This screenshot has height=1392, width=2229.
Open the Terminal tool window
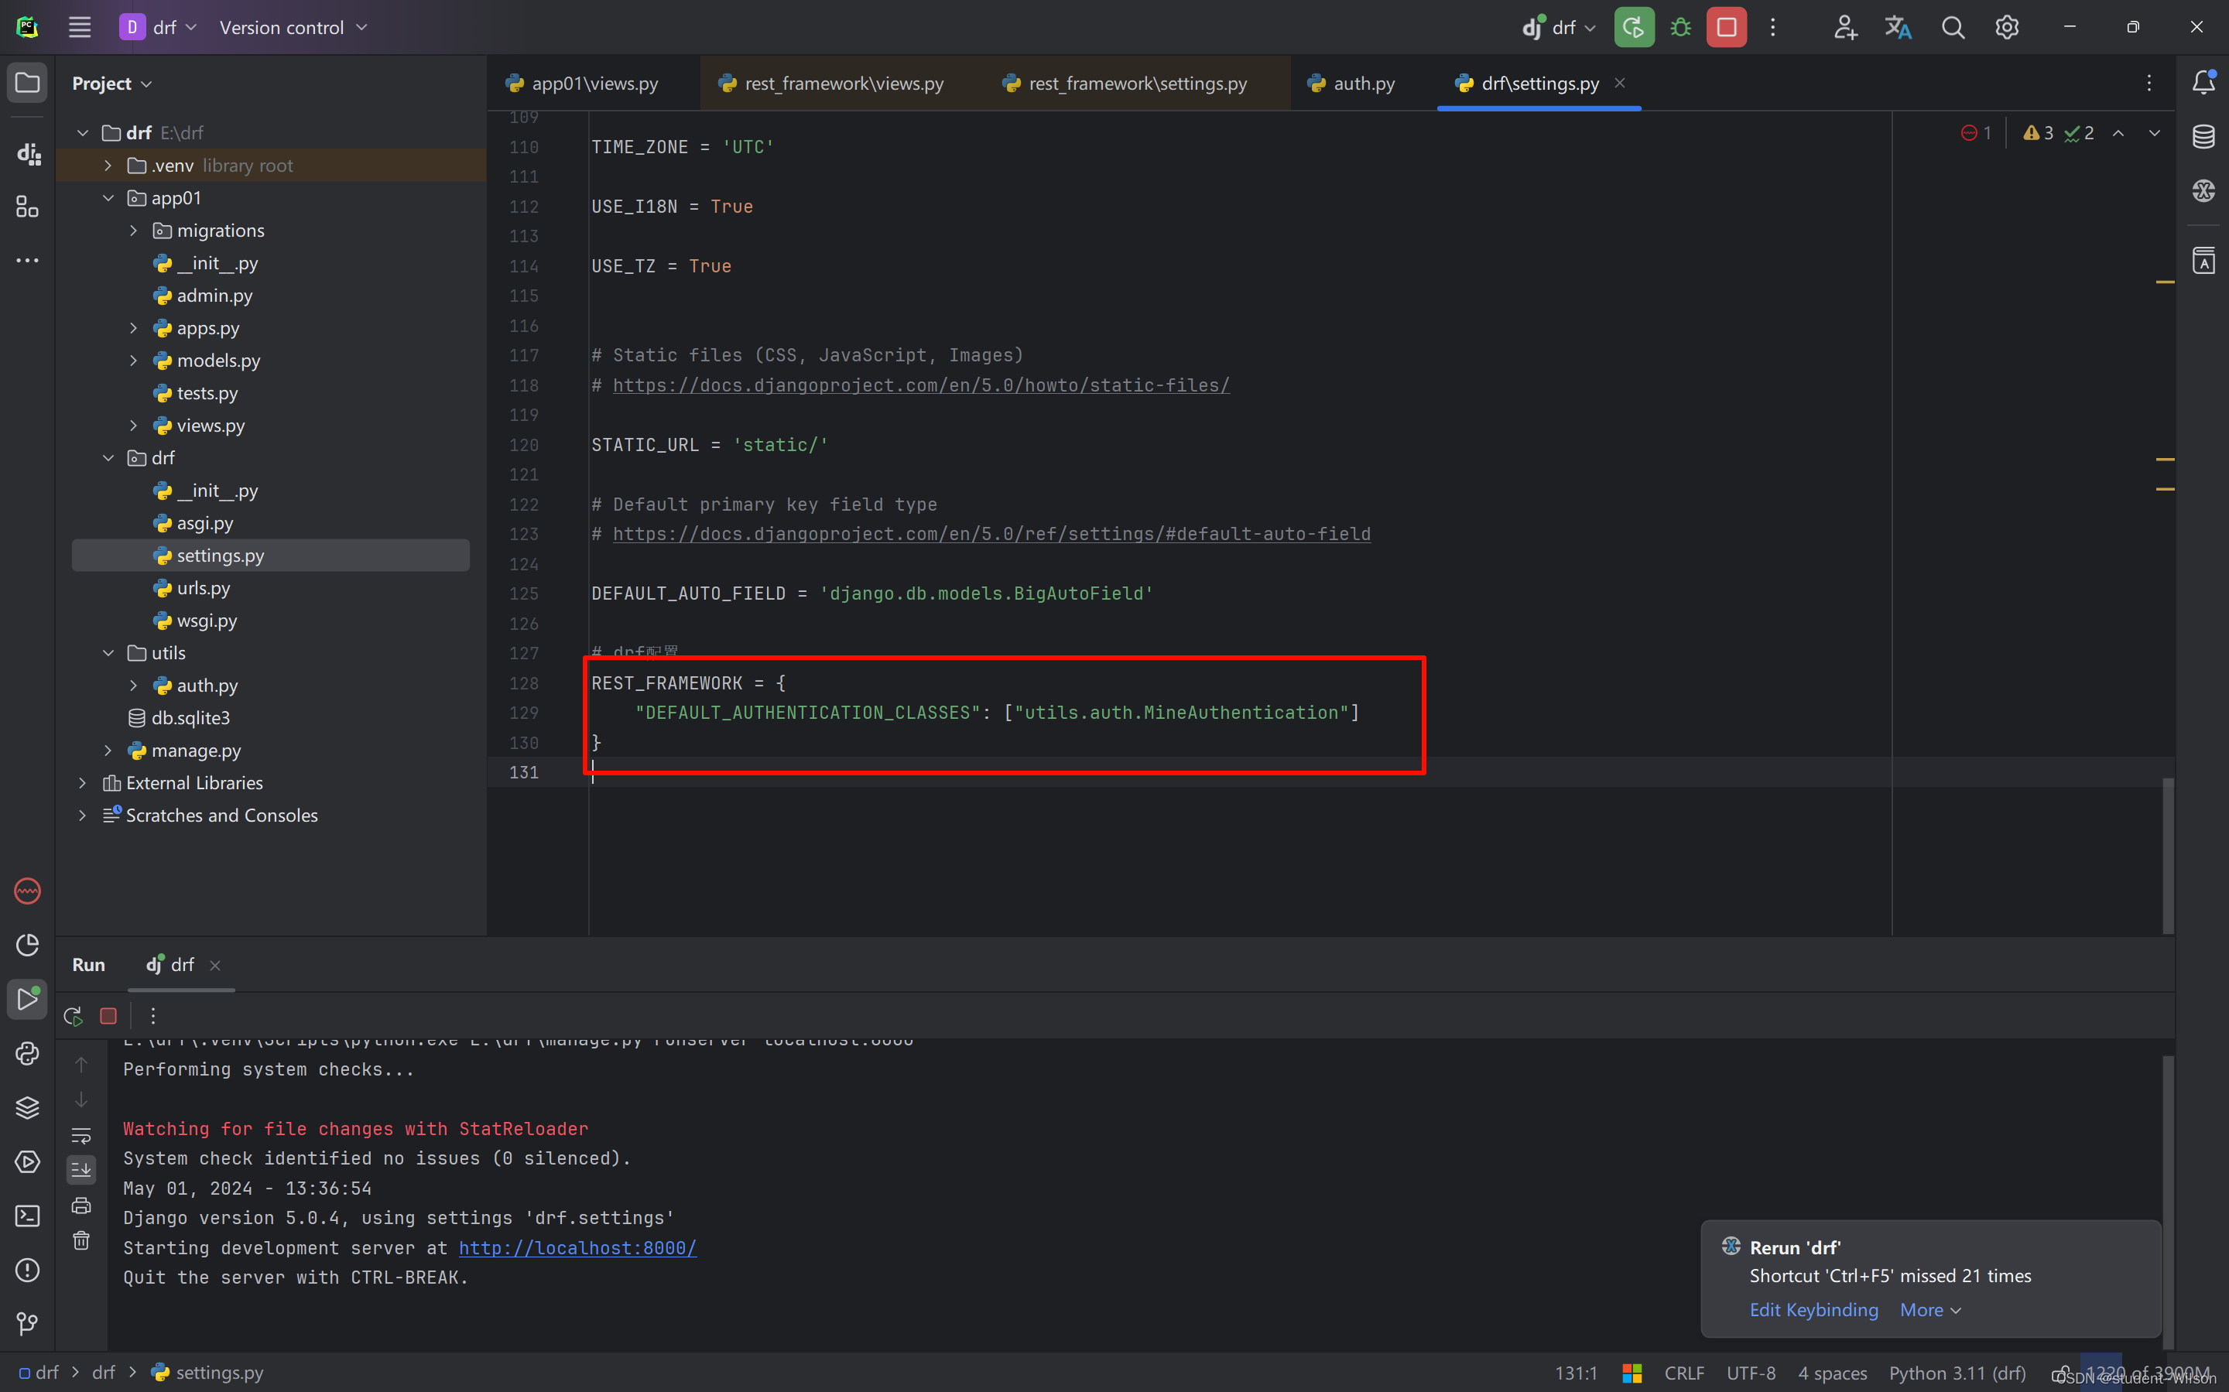click(x=28, y=1216)
